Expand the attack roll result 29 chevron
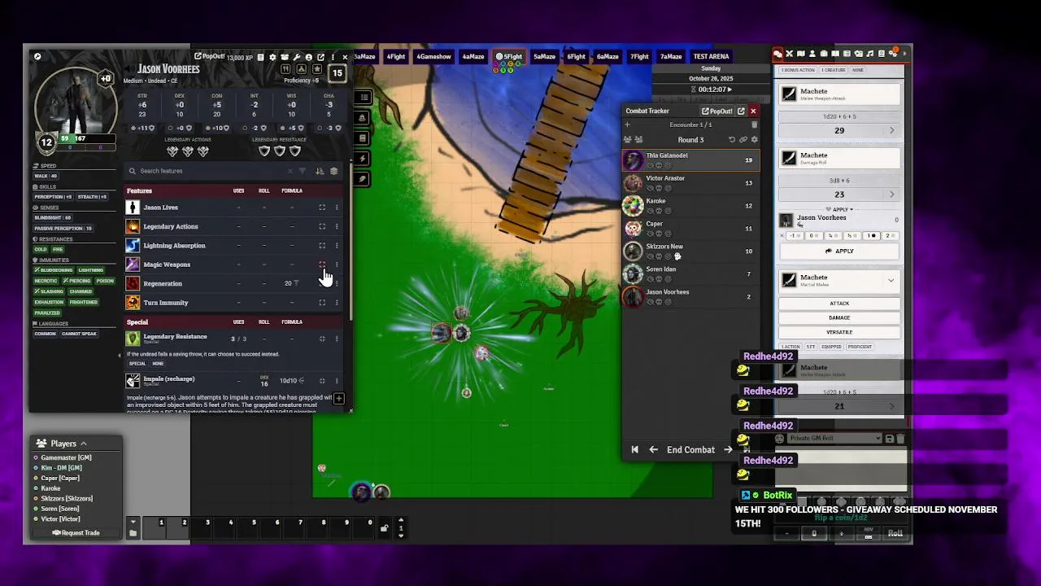The image size is (1041, 586). tap(891, 130)
